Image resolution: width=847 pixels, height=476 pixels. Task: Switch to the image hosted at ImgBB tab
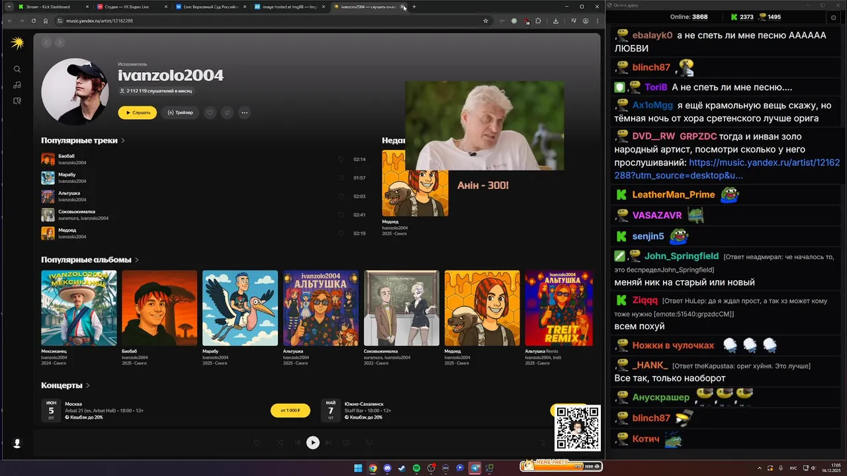click(290, 7)
